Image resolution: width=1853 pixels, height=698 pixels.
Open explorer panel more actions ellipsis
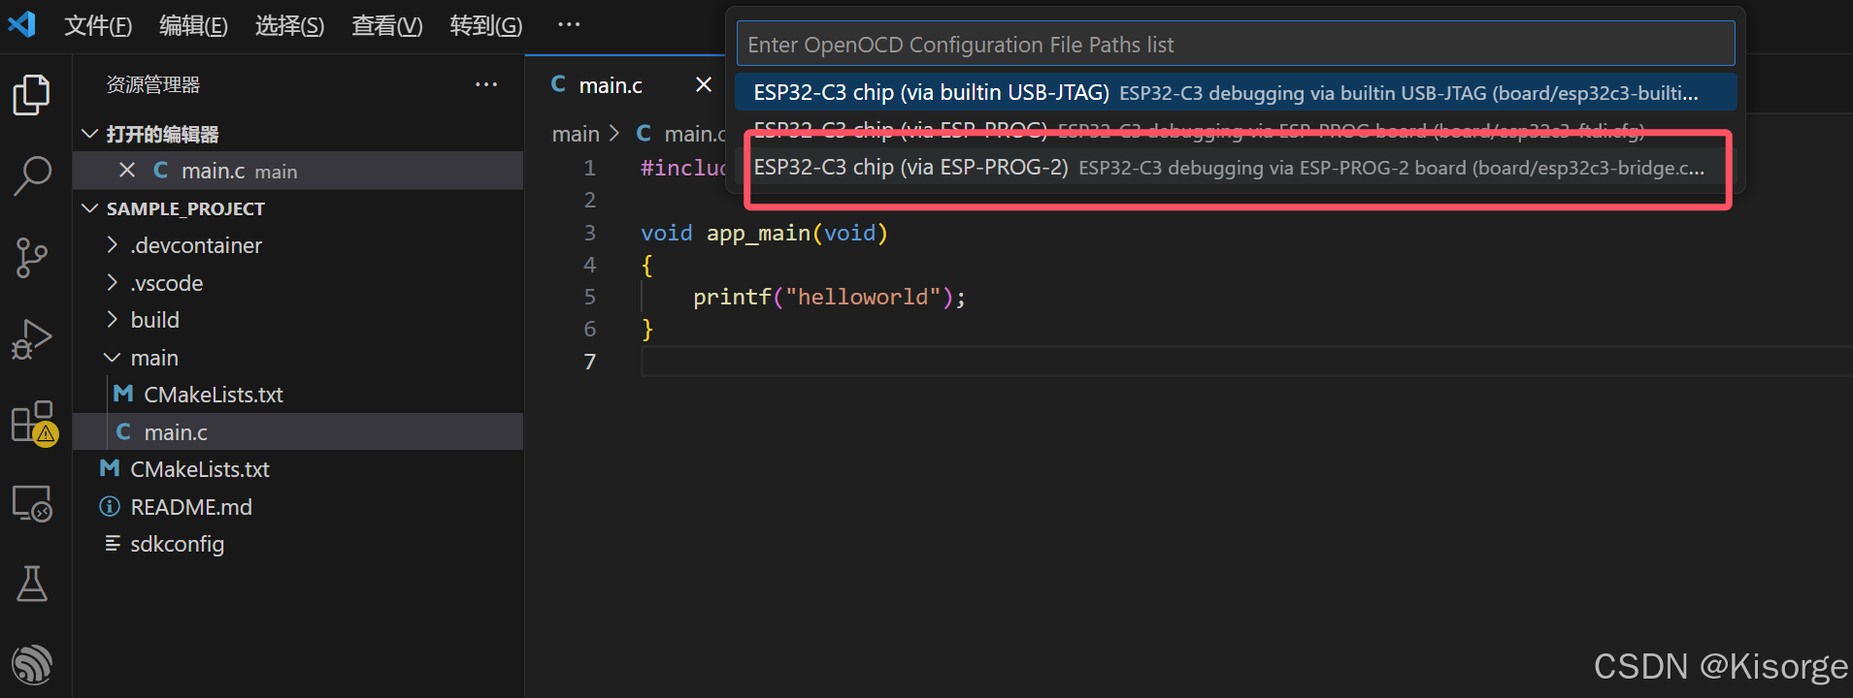pyautogui.click(x=486, y=85)
